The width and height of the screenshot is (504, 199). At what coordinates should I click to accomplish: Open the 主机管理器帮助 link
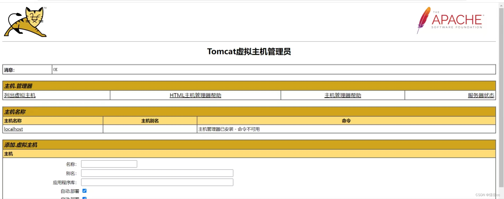[x=343, y=95]
